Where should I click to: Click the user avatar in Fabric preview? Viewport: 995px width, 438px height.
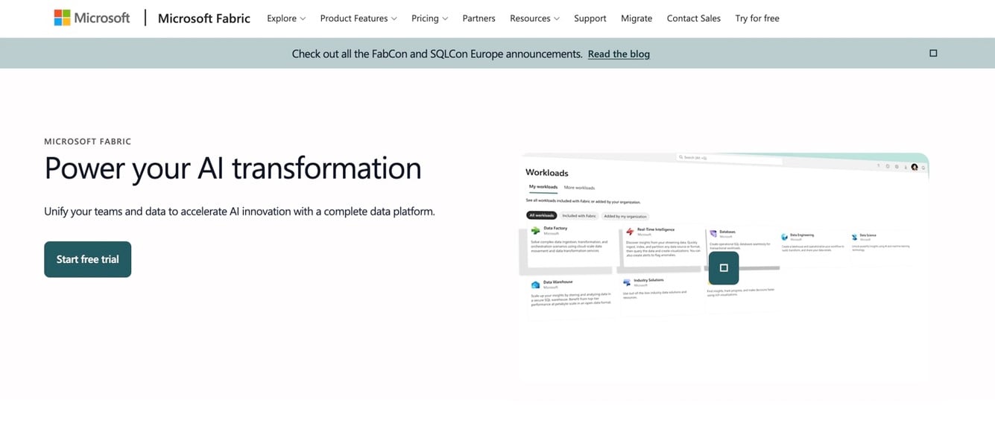click(x=915, y=167)
